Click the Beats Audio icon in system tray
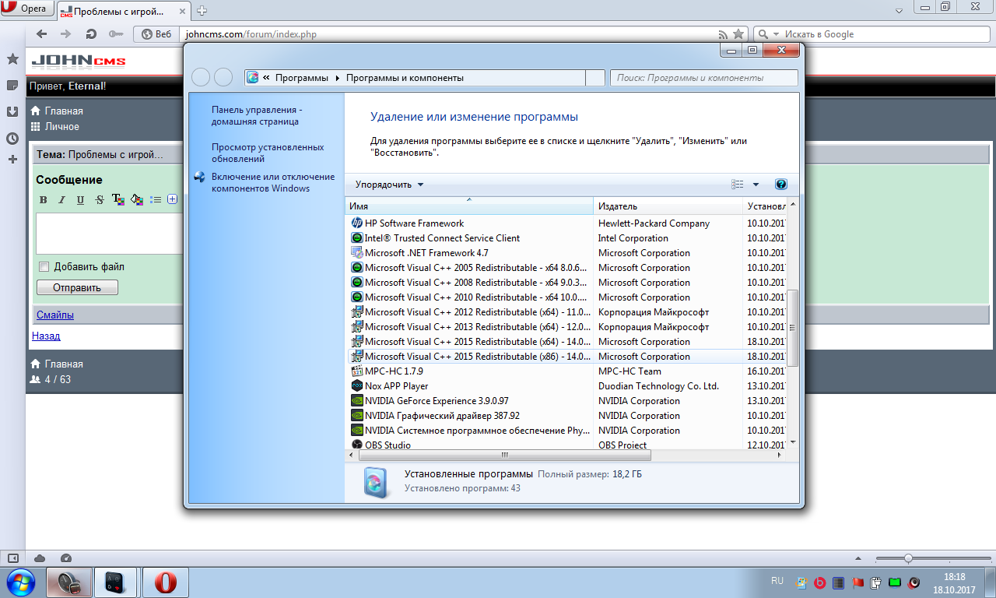The image size is (996, 598). tap(819, 582)
